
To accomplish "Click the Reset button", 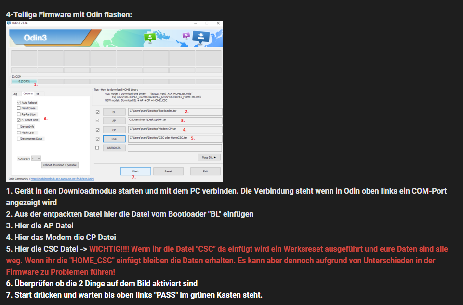I will pos(168,171).
